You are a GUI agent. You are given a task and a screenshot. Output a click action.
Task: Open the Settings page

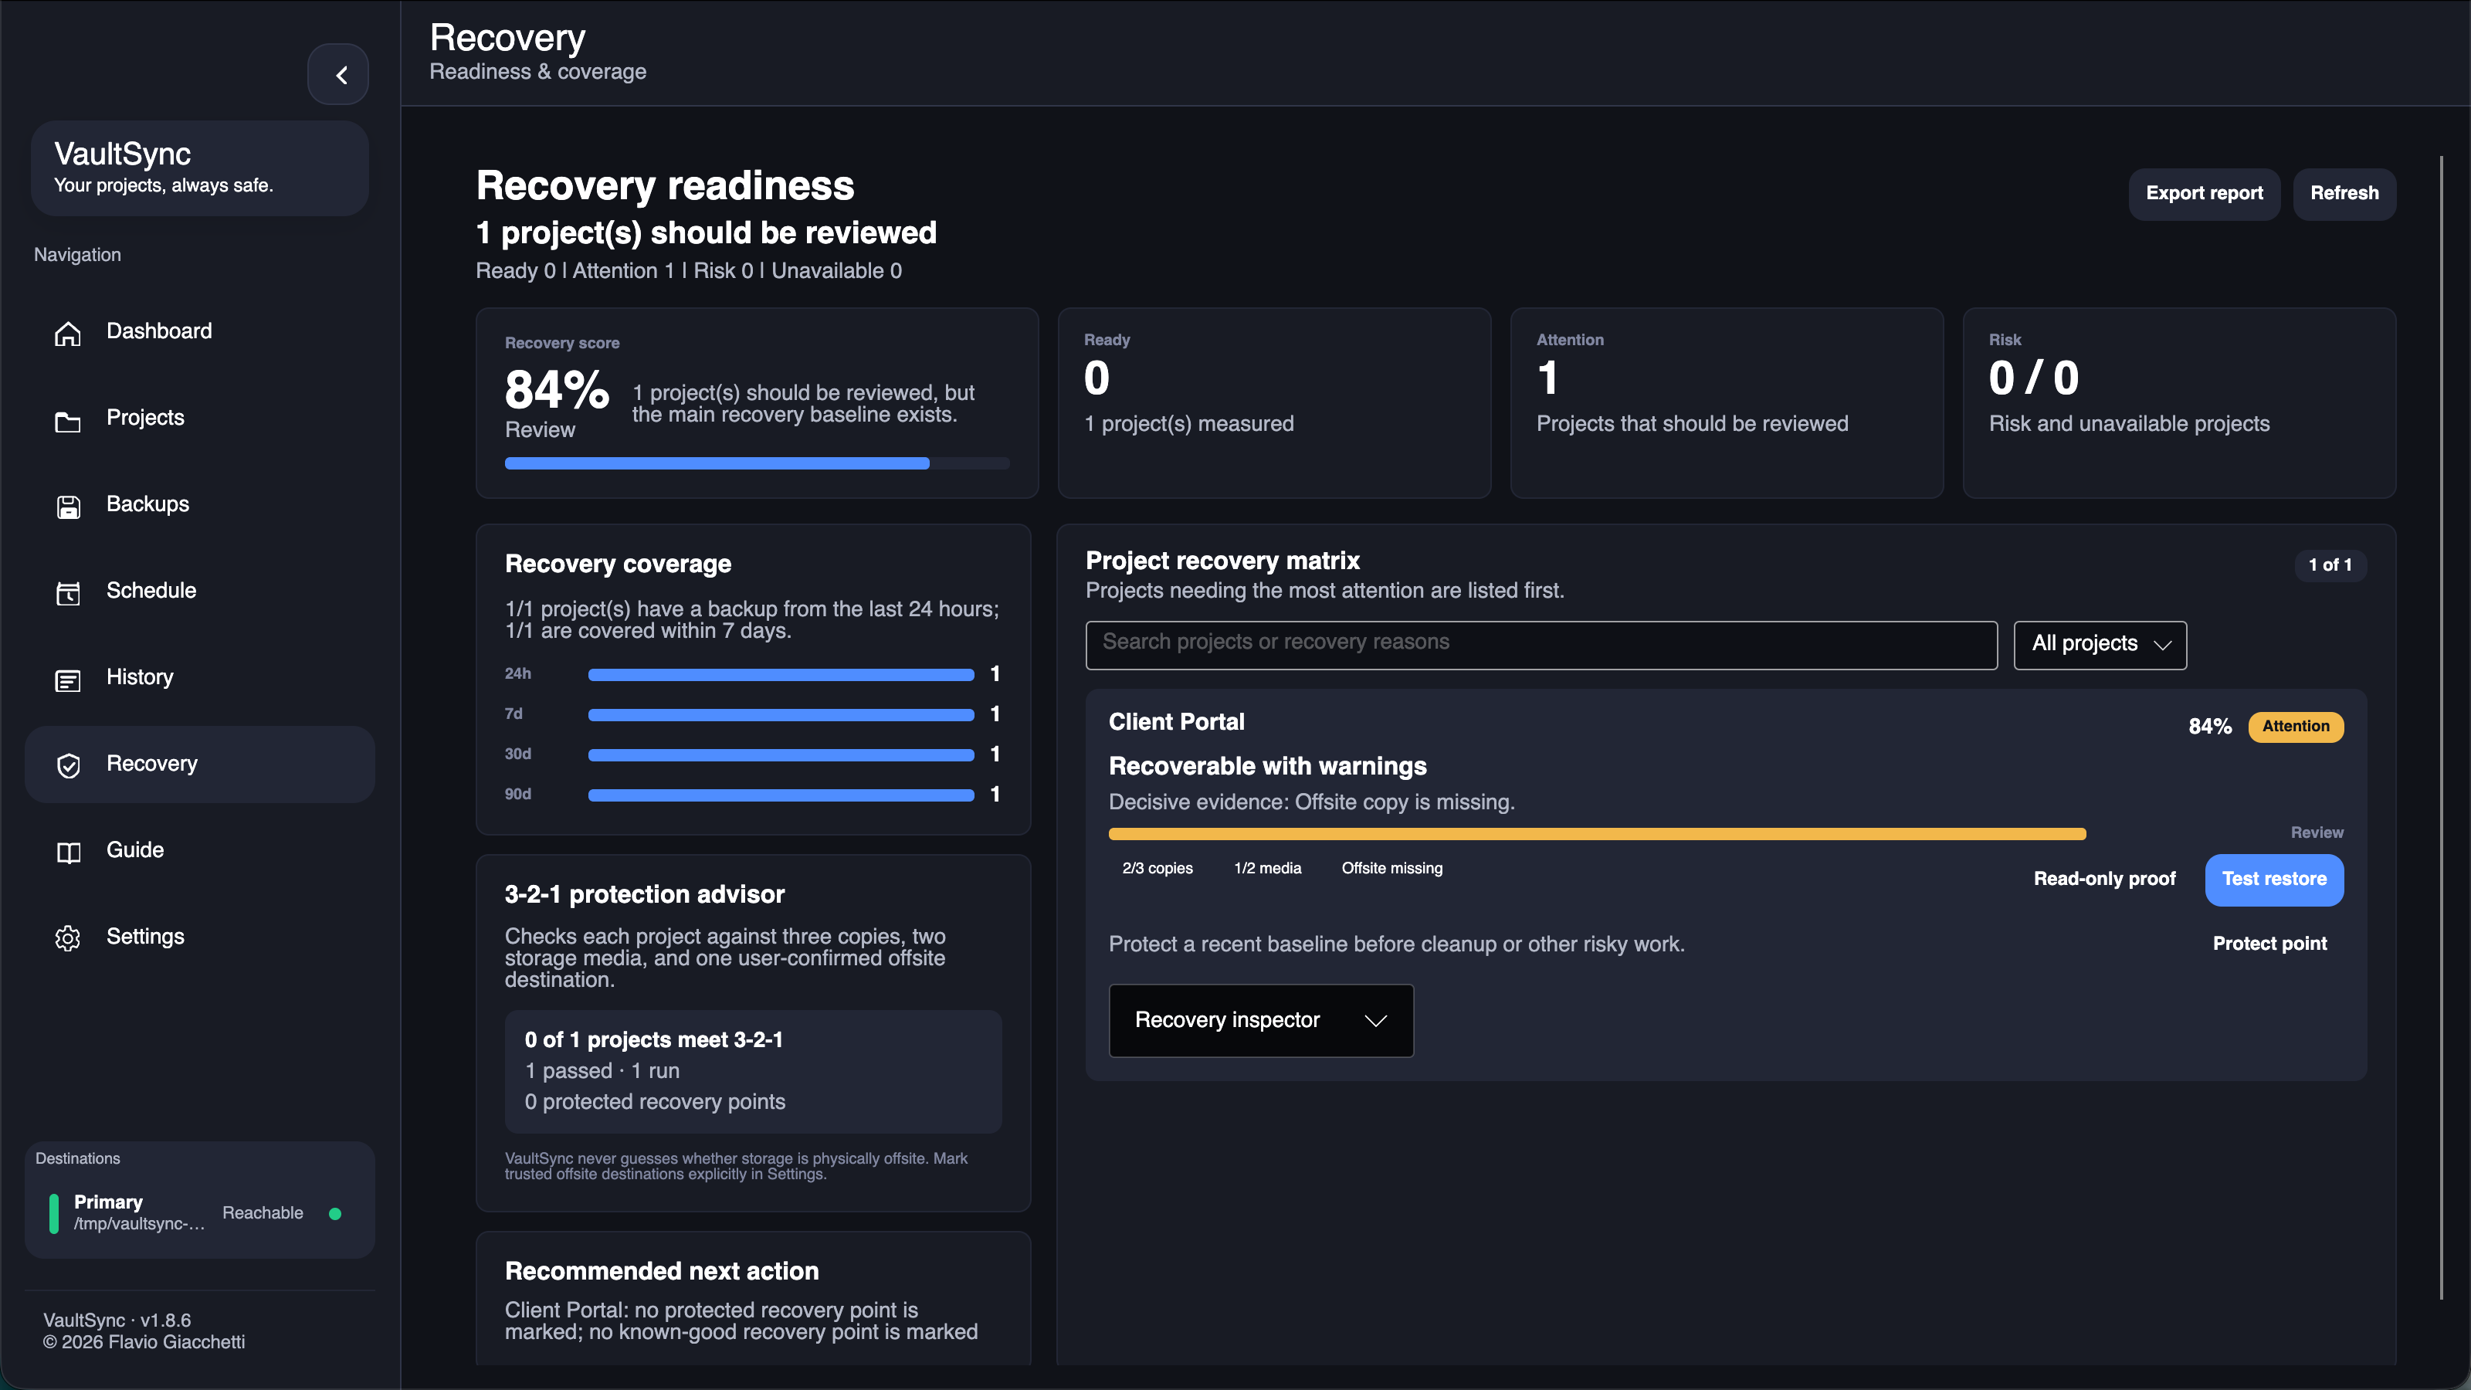pyautogui.click(x=199, y=936)
